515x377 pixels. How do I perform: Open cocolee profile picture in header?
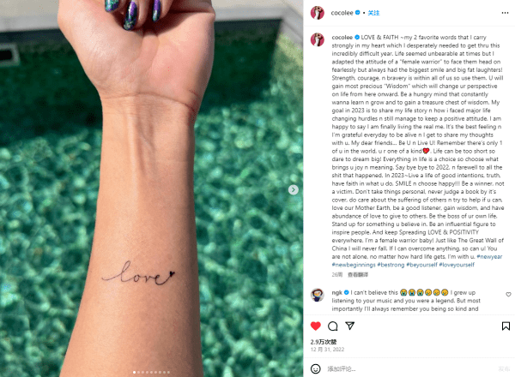[318, 13]
